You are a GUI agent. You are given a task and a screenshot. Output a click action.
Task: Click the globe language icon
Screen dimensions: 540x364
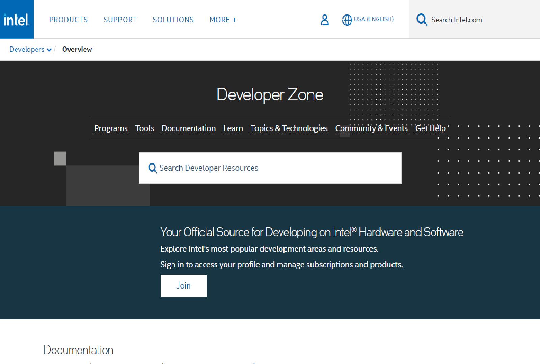pyautogui.click(x=347, y=20)
